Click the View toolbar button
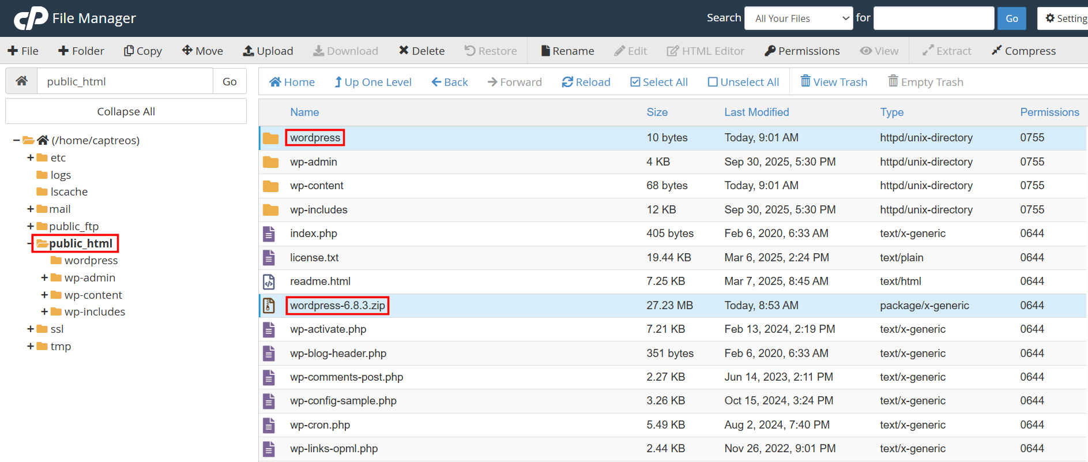This screenshot has height=462, width=1088. (879, 51)
